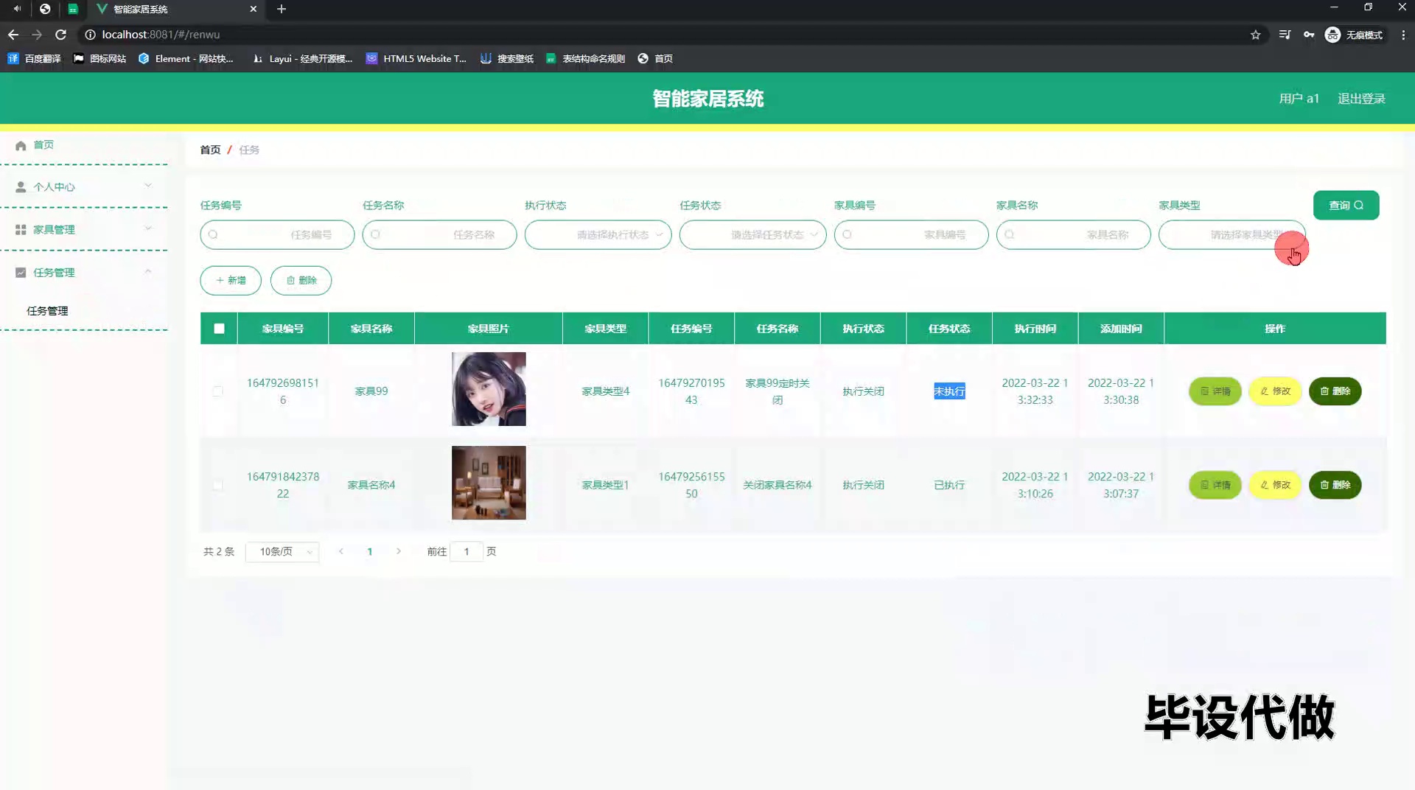Open 搜索壁纸 bookmark
This screenshot has height=790, width=1415.
(x=507, y=59)
